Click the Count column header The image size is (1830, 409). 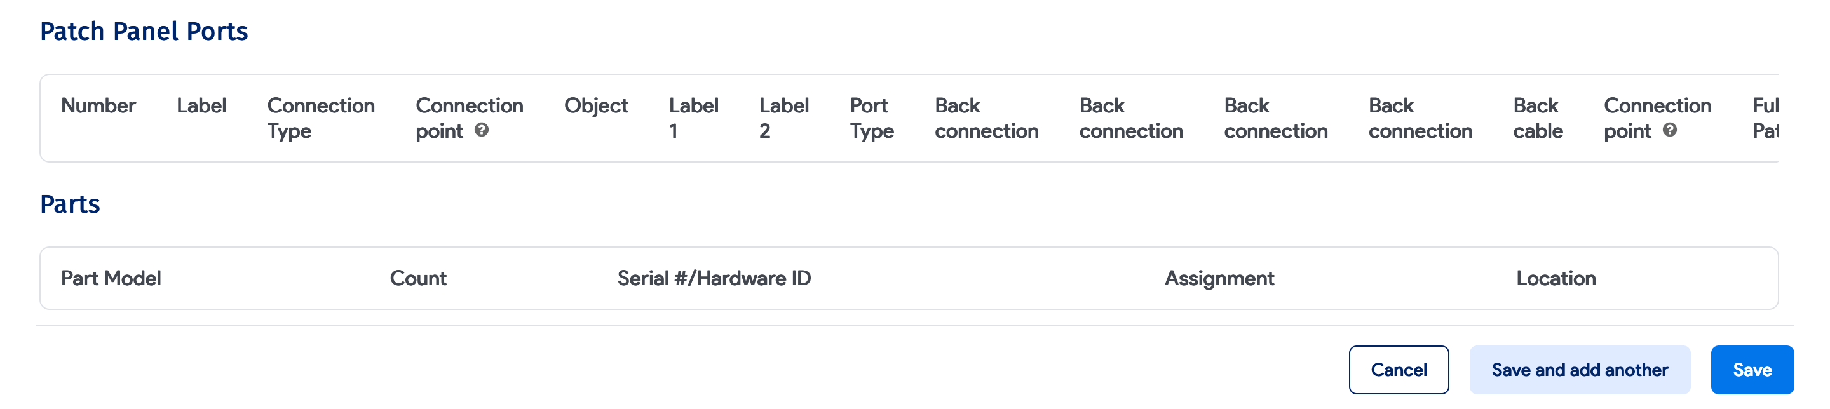pos(419,278)
